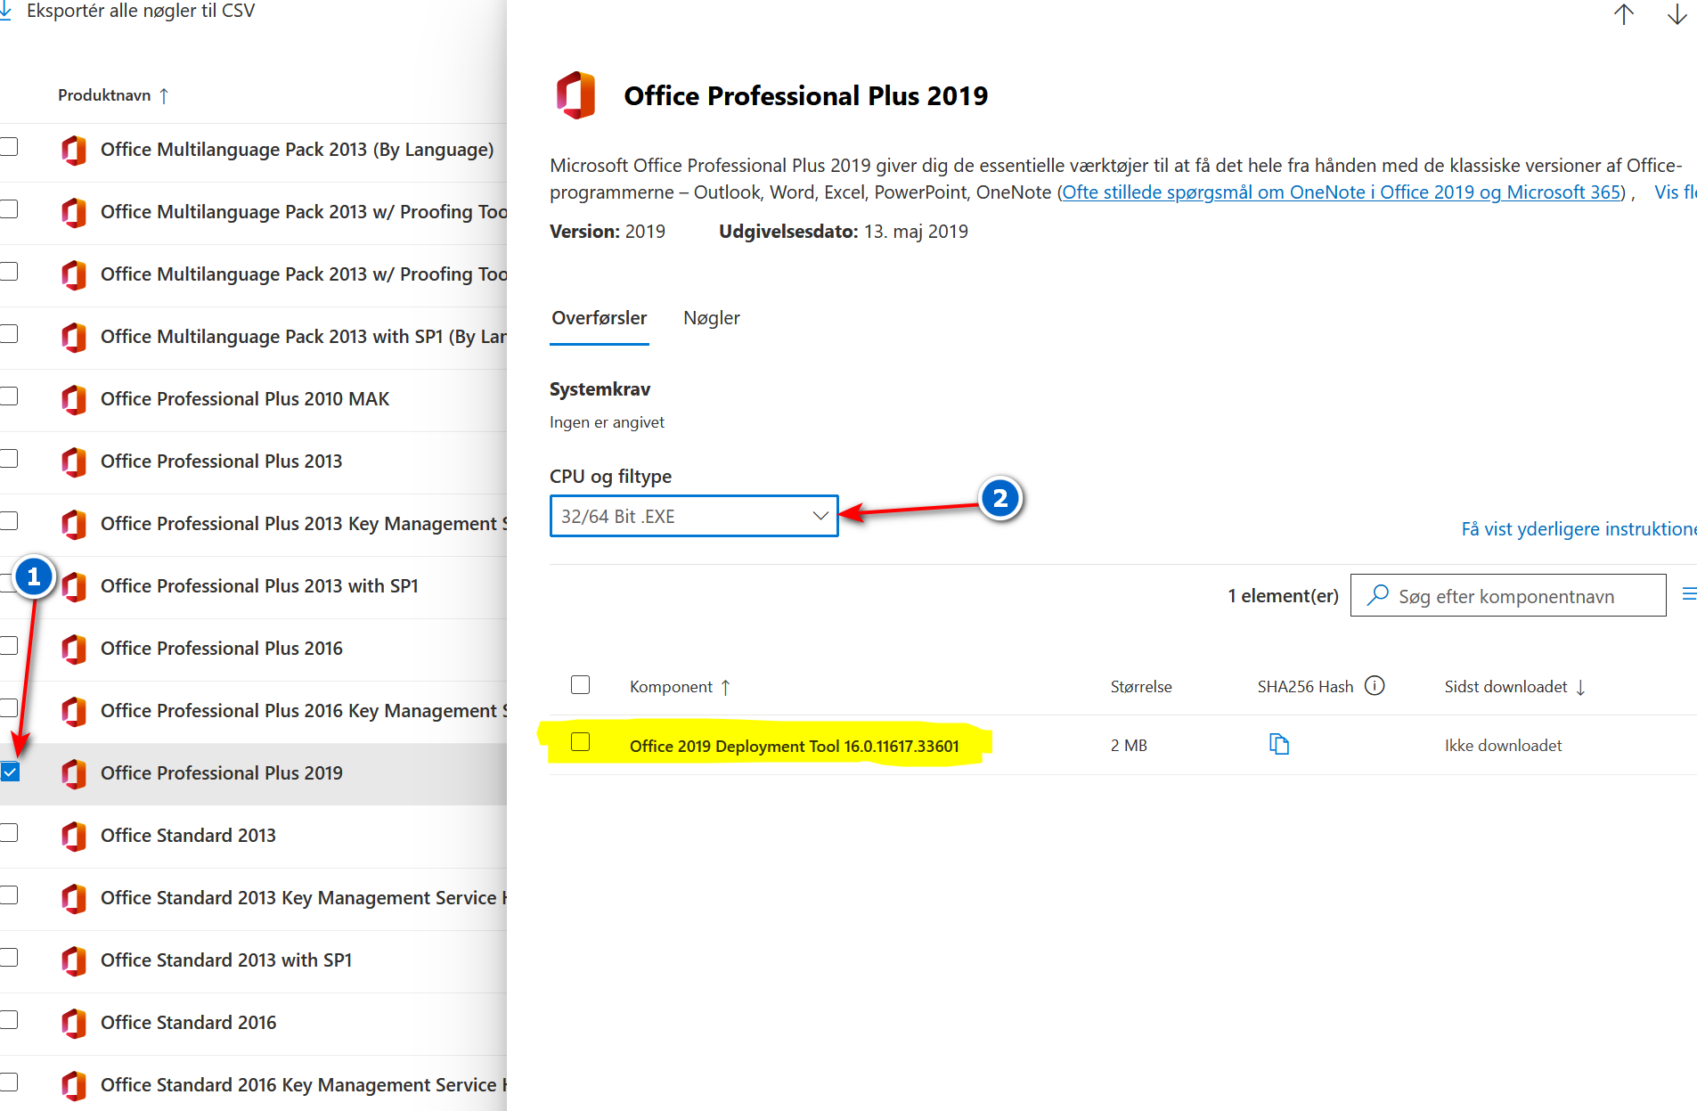Copy the SHA256 hash for the Deployment Tool
Viewport: 1697px width, 1111px height.
coord(1279,744)
